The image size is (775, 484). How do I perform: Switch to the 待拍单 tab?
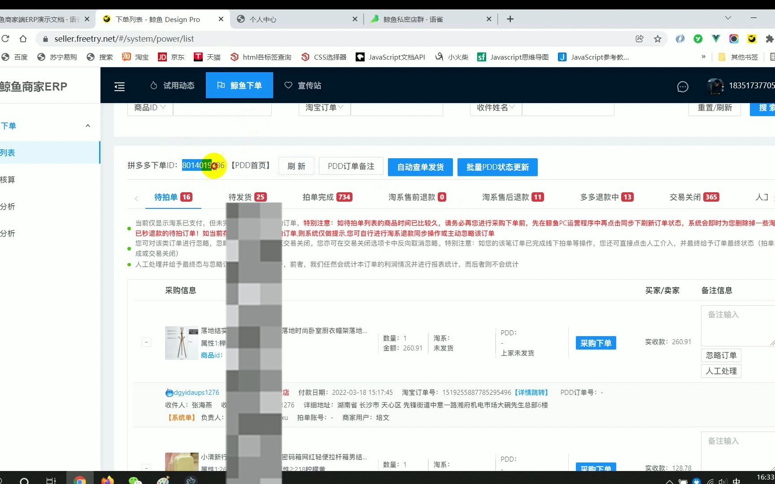tap(173, 197)
